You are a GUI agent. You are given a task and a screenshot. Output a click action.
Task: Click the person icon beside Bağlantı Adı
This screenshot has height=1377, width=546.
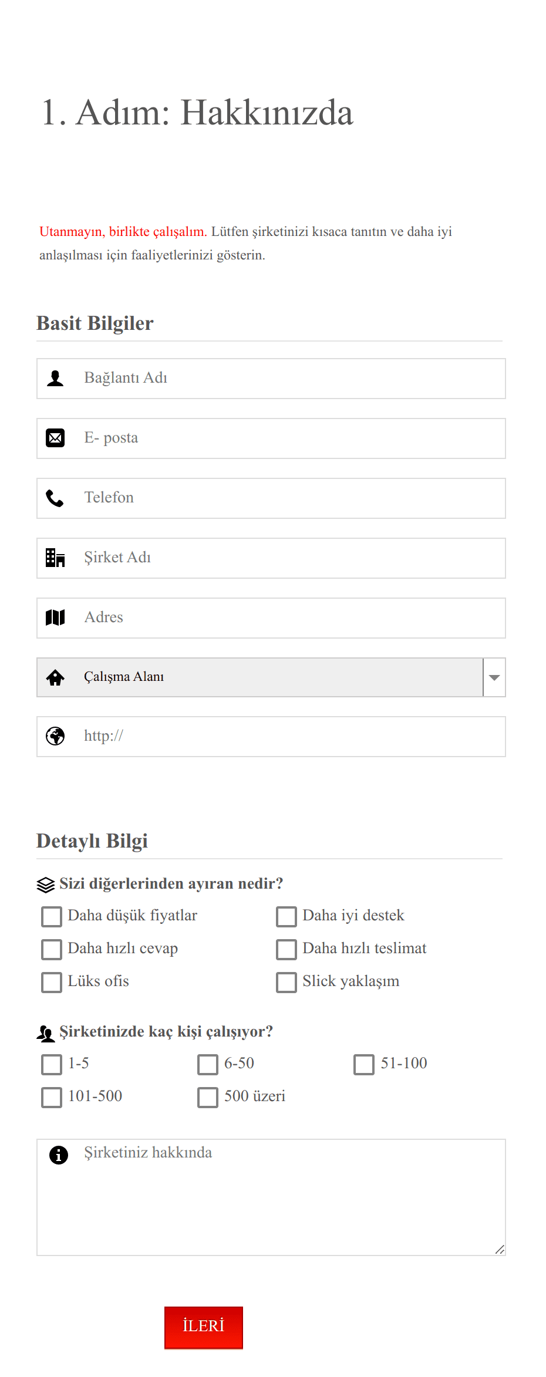click(x=55, y=378)
